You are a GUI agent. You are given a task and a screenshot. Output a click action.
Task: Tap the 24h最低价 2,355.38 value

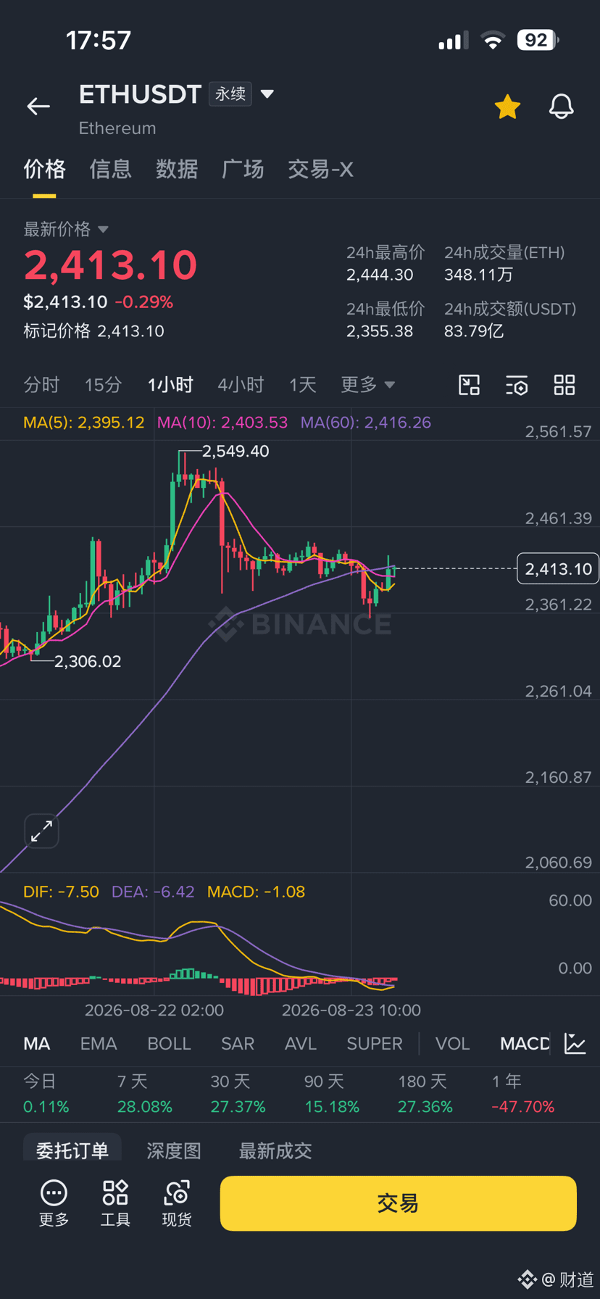380,331
